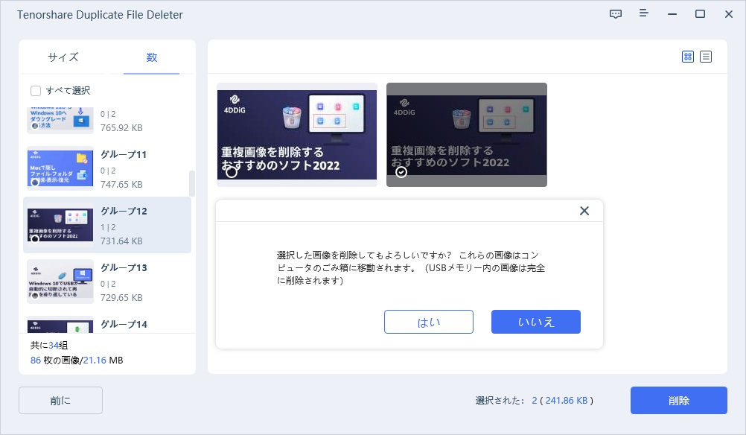Click the 0 | 2 count in グループ11

pyautogui.click(x=108, y=171)
